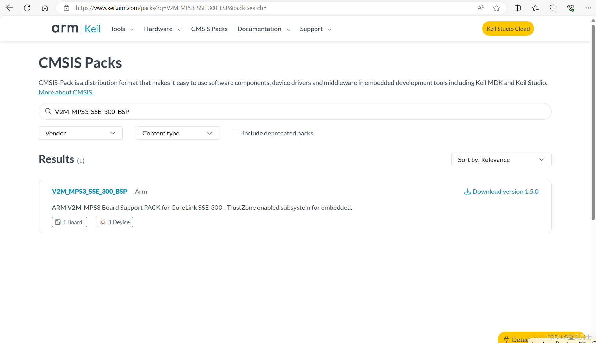This screenshot has height=343, width=596.
Task: Click into the pack search field
Action: (x=295, y=111)
